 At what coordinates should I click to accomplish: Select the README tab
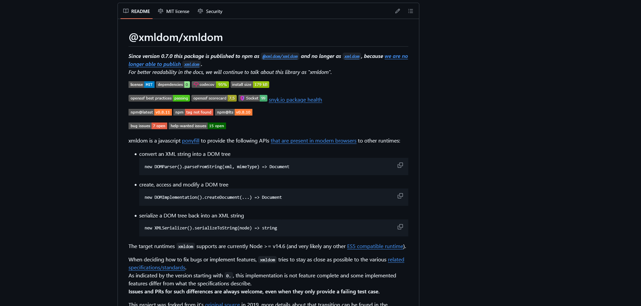[136, 11]
